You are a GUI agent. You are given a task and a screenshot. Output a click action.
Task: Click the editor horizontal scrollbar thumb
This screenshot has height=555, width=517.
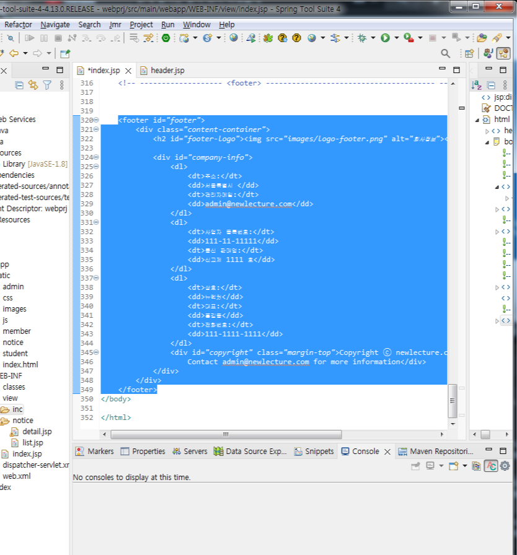pos(226,434)
